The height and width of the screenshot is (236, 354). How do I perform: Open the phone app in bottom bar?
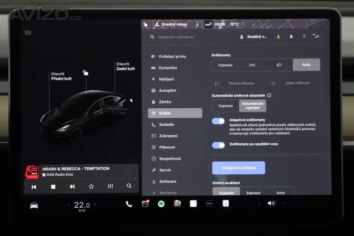pos(129,204)
